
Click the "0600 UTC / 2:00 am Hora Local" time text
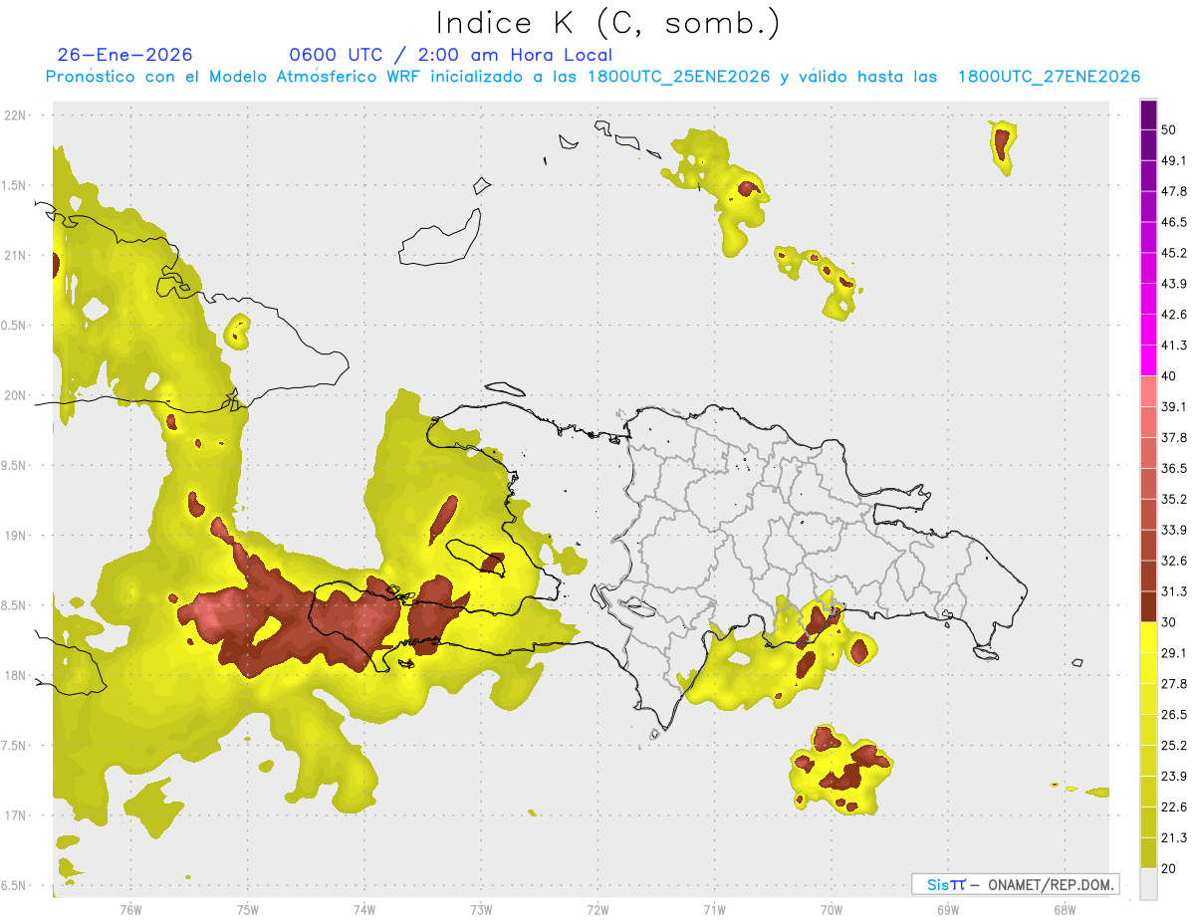tap(450, 55)
